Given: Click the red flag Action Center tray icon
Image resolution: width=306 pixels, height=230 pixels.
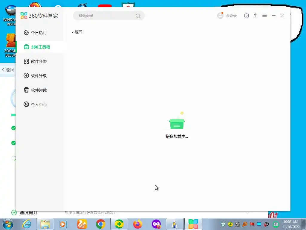Looking at the screenshot, I should coord(252,224).
